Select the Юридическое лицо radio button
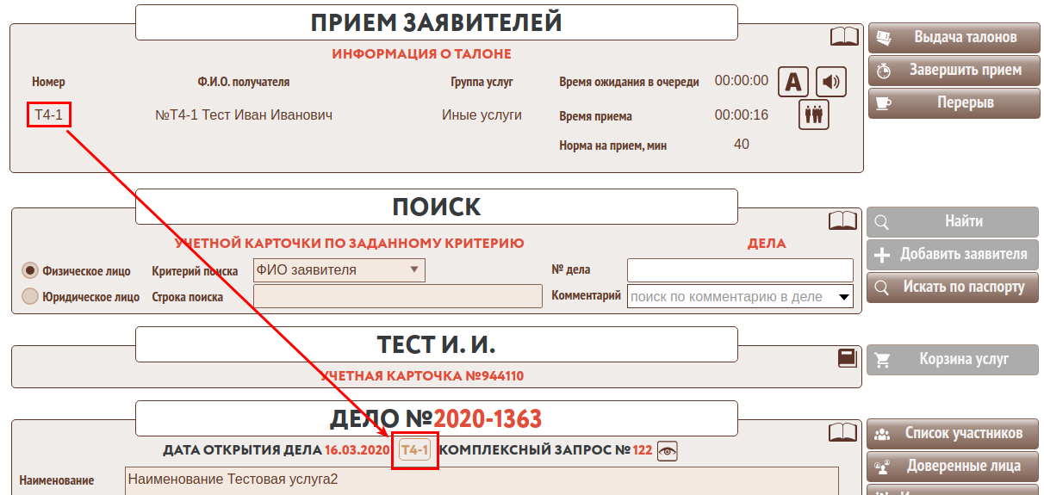Image resolution: width=1044 pixels, height=495 pixels. coord(30,297)
